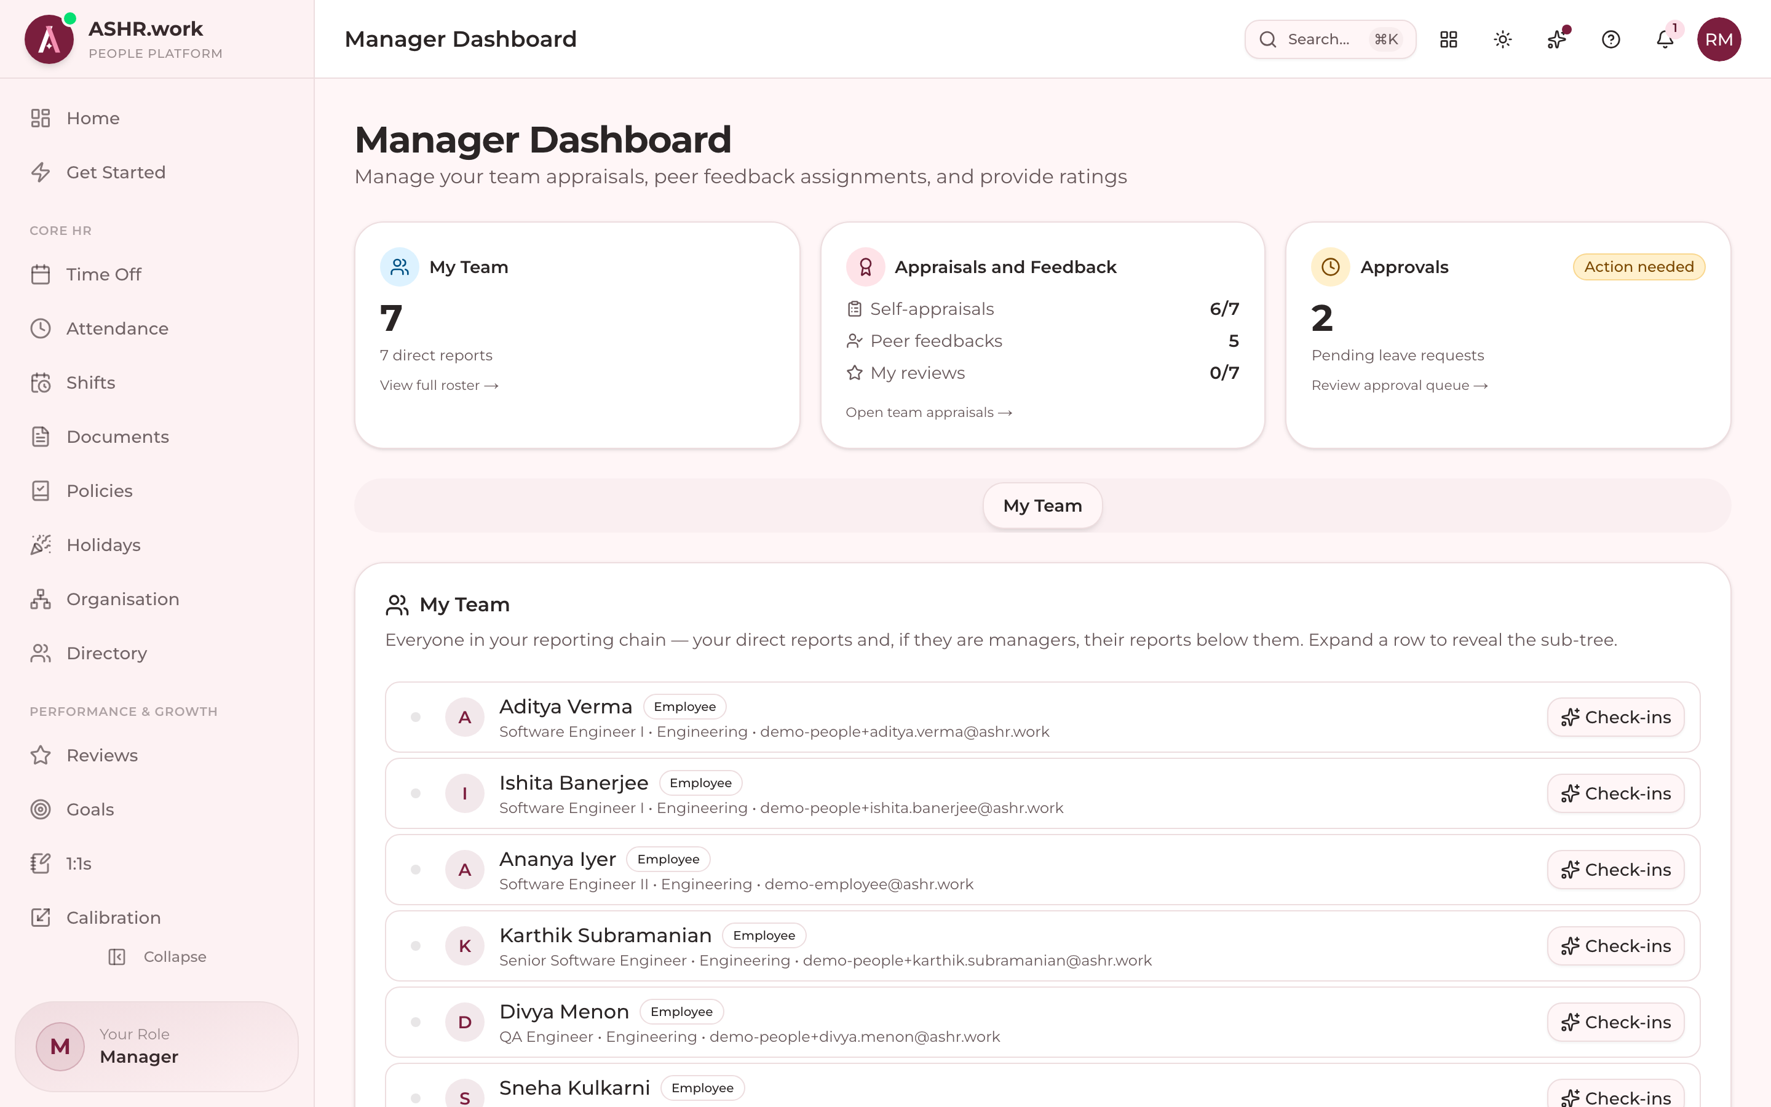Click Ishita Banerjee's avatar

[x=465, y=793]
